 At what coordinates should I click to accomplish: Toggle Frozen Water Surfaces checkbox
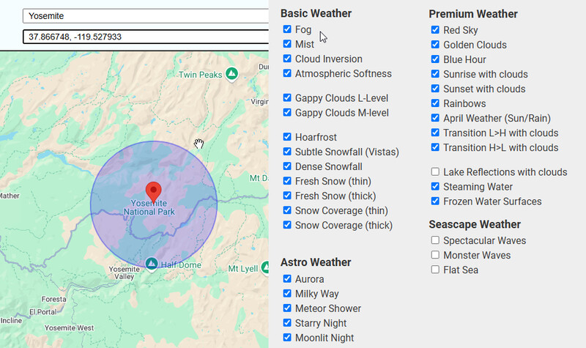pos(435,201)
